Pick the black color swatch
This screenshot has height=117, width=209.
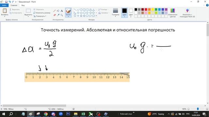click(136, 9)
